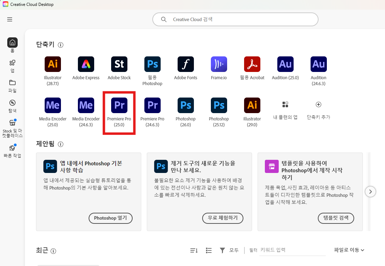The image size is (385, 266).
Task: Focus the Creative Cloud 검색 field
Action: (x=235, y=19)
